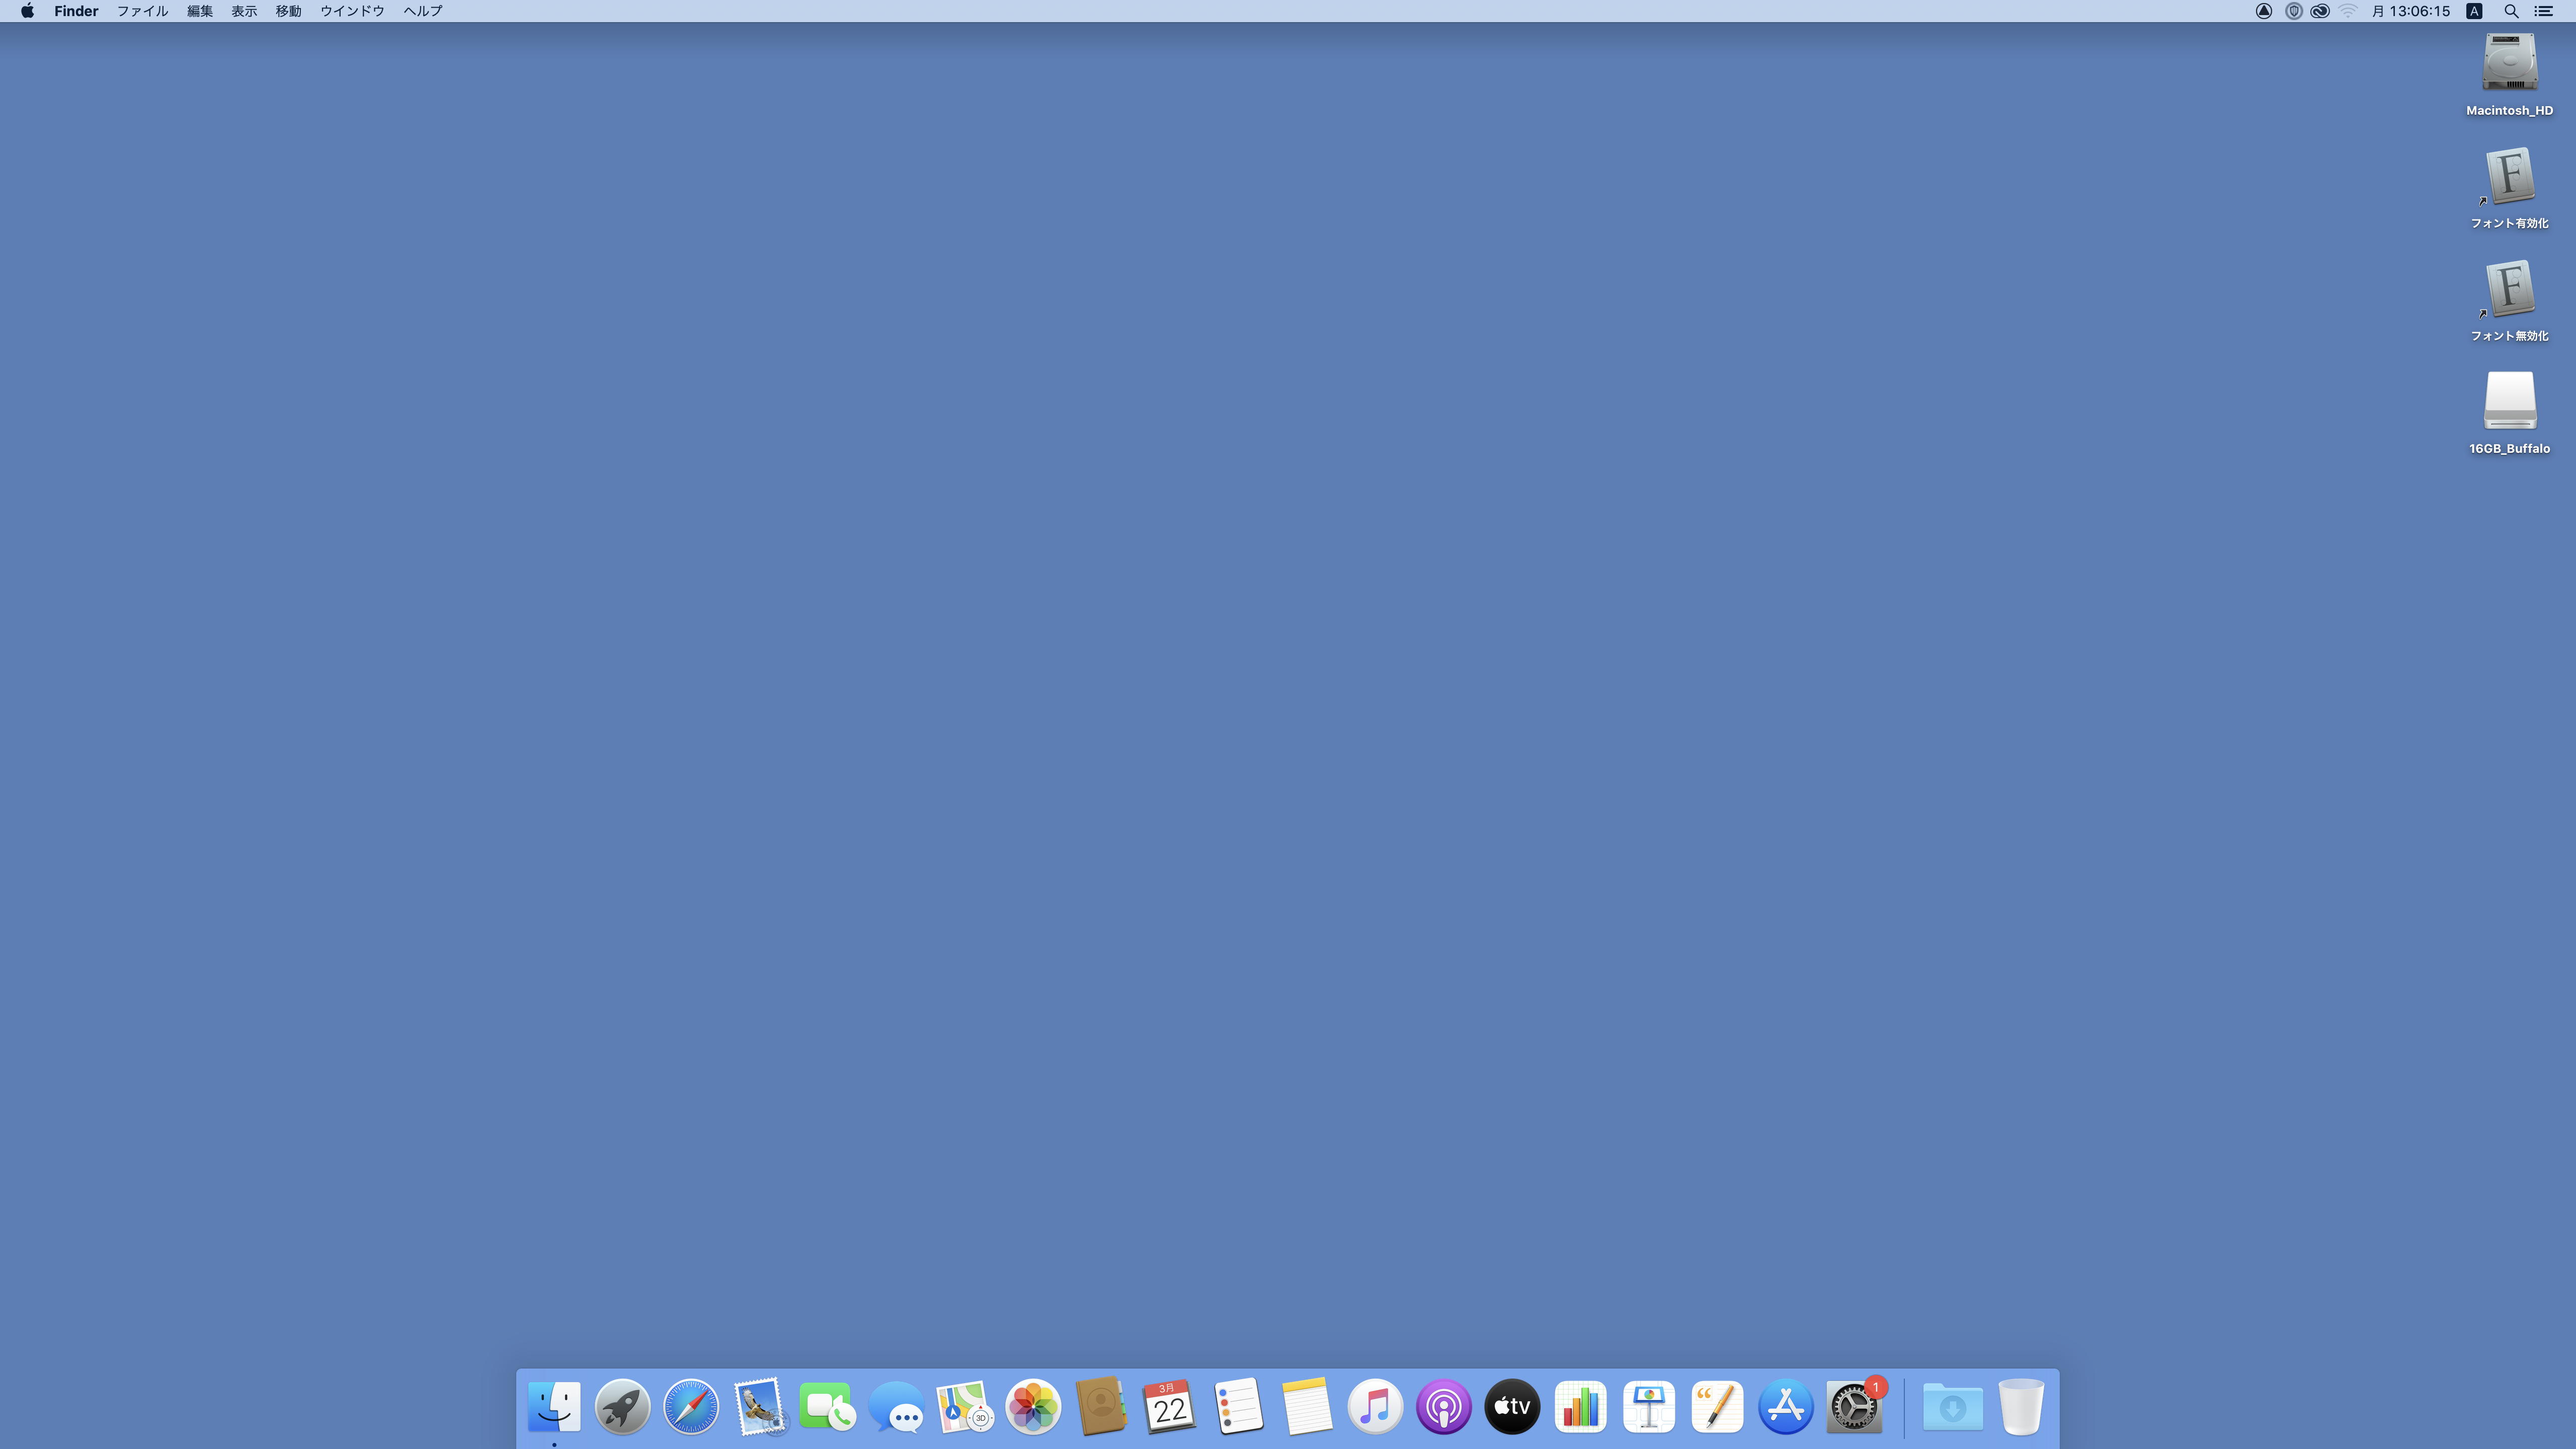
Task: Open the Apple menu
Action: [27, 11]
